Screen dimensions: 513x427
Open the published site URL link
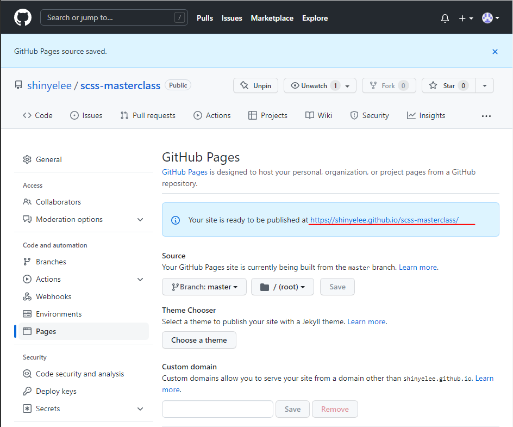click(384, 220)
